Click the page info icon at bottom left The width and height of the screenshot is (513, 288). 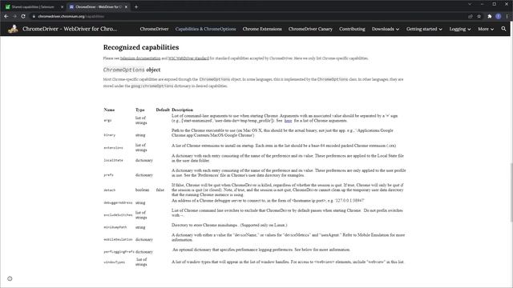tap(10, 278)
